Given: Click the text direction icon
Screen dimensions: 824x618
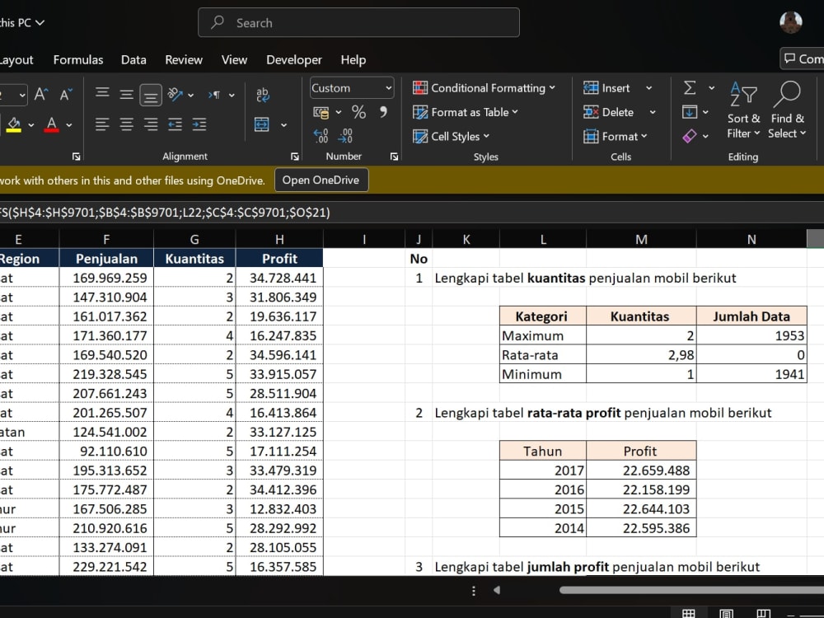Looking at the screenshot, I should [214, 95].
